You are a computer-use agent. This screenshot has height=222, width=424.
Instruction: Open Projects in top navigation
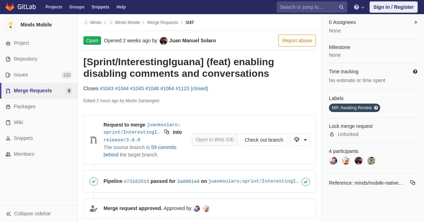[54, 7]
